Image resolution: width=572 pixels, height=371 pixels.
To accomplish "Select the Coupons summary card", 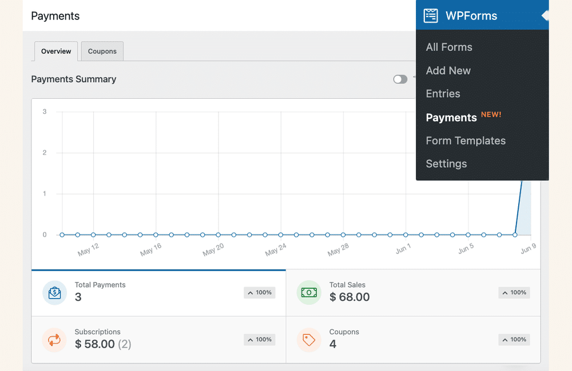I will 414,340.
